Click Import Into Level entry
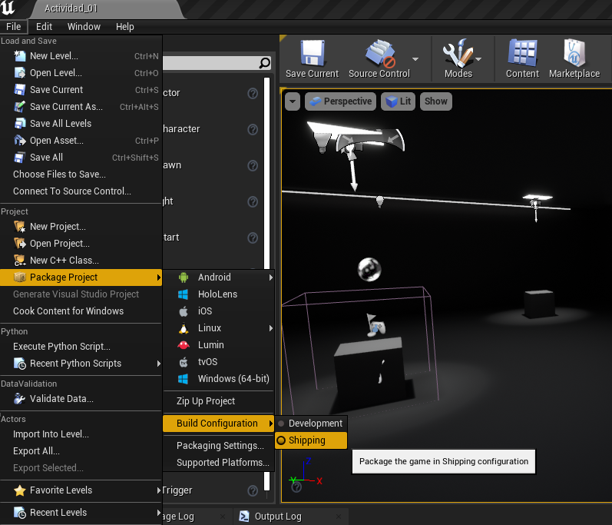The height and width of the screenshot is (525, 612). (x=81, y=434)
